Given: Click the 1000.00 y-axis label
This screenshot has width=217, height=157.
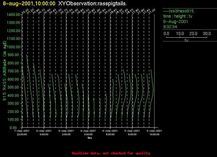Looking at the screenshot, I should coord(13,47).
